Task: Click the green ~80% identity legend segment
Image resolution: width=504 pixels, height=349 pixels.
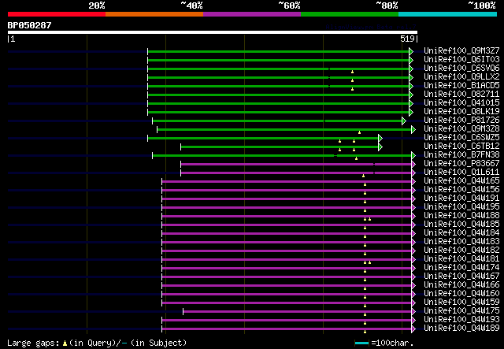Action: point(350,14)
